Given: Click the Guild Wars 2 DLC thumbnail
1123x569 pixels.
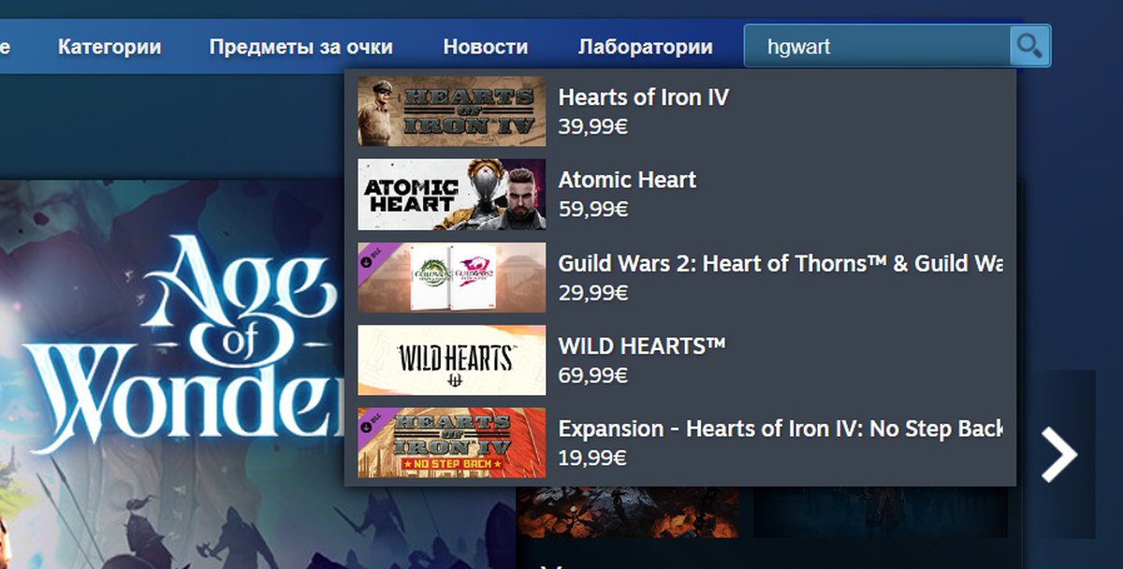Looking at the screenshot, I should coord(452,277).
